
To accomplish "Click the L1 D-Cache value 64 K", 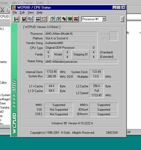I will click(52, 91).
